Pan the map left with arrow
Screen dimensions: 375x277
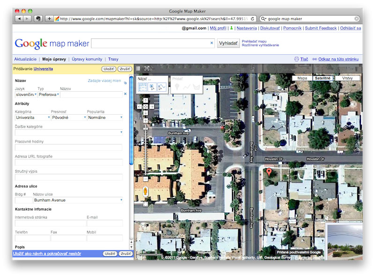pos(140,107)
